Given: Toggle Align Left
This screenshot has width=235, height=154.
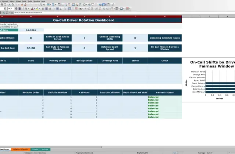Looking at the screenshot, I should click(x=43, y=9).
